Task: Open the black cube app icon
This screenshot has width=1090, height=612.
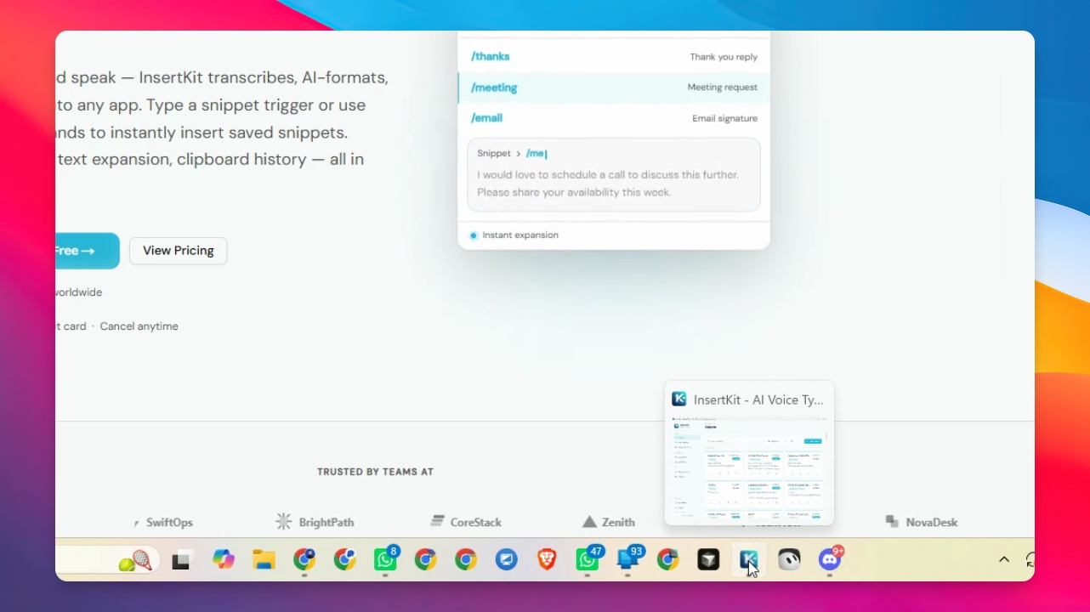Action: pos(708,559)
